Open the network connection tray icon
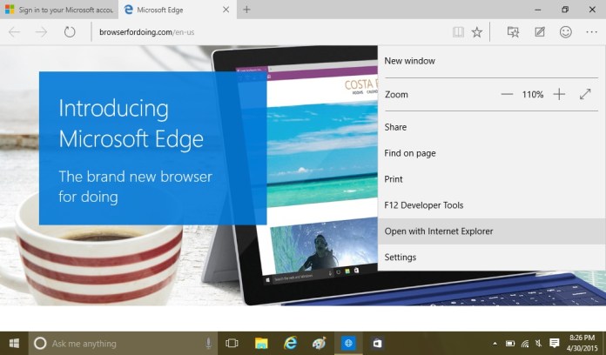 [x=525, y=343]
